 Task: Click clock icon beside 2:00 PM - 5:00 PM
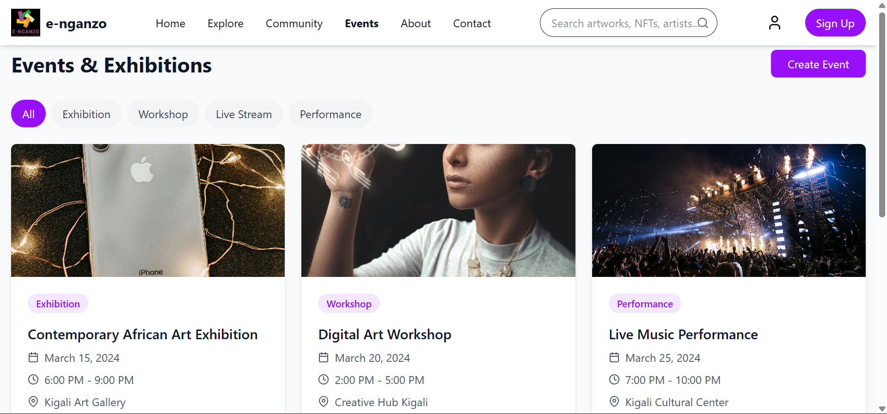click(x=324, y=380)
